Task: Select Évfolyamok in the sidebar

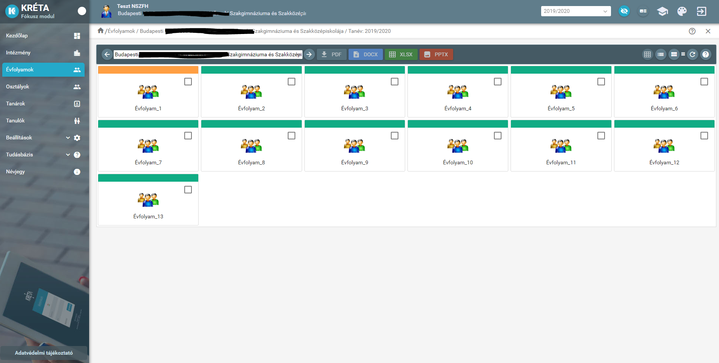Action: [43, 70]
